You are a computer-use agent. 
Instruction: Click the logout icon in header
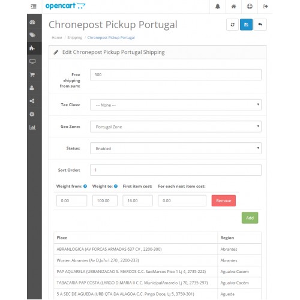265,7
